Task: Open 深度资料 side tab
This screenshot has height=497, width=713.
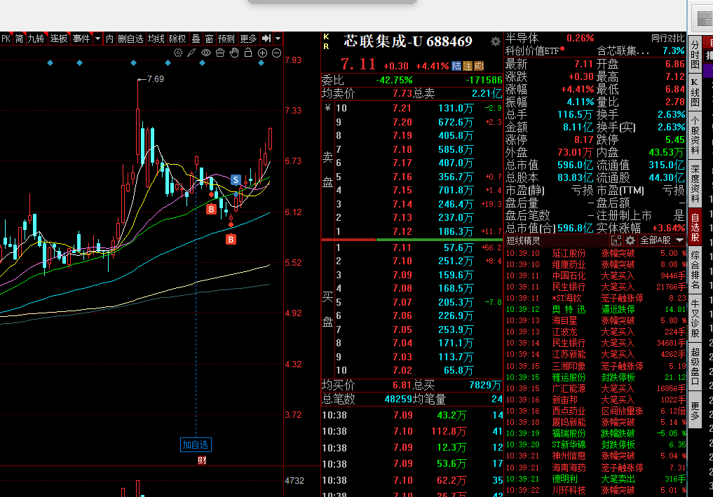Action: 695,184
